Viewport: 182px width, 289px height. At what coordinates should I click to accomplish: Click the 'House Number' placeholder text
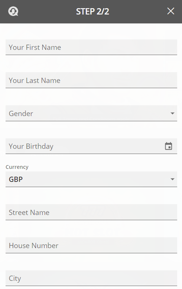coord(33,246)
